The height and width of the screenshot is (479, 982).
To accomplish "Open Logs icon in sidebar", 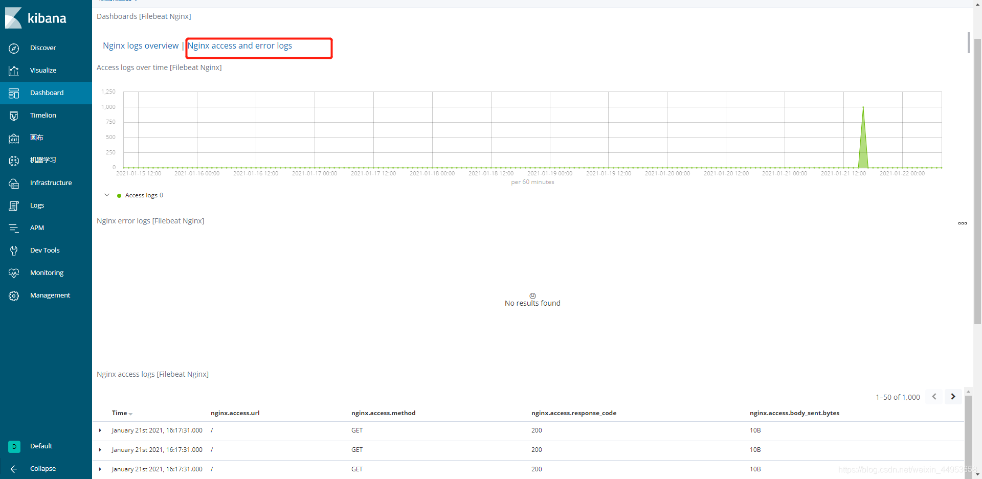I will click(14, 206).
